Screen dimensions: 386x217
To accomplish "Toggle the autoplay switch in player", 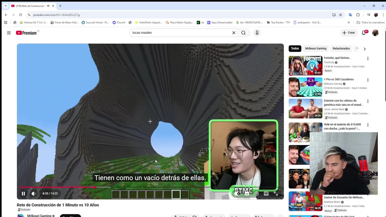I will (x=238, y=193).
